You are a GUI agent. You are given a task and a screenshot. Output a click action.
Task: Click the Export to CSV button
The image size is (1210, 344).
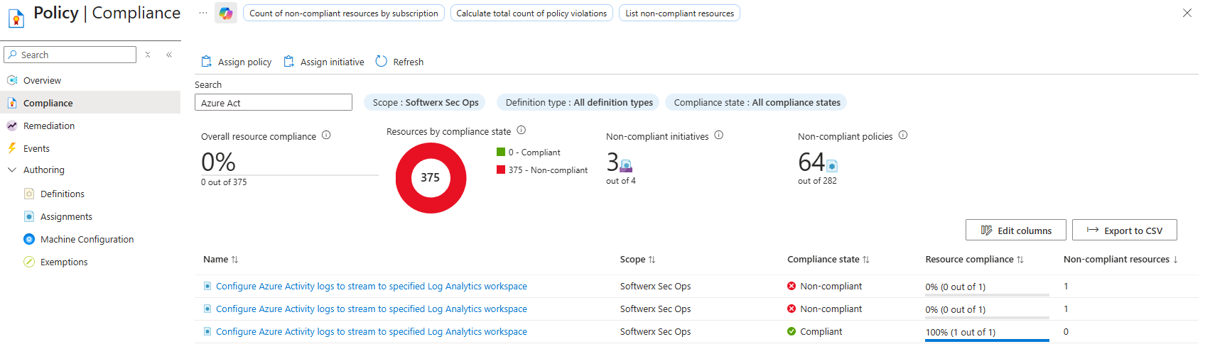tap(1124, 231)
